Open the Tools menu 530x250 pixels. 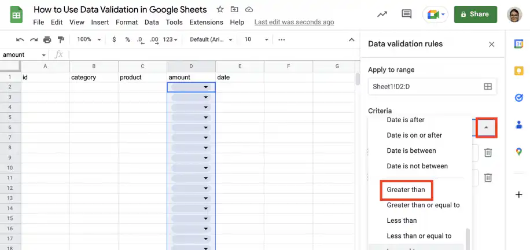click(174, 23)
